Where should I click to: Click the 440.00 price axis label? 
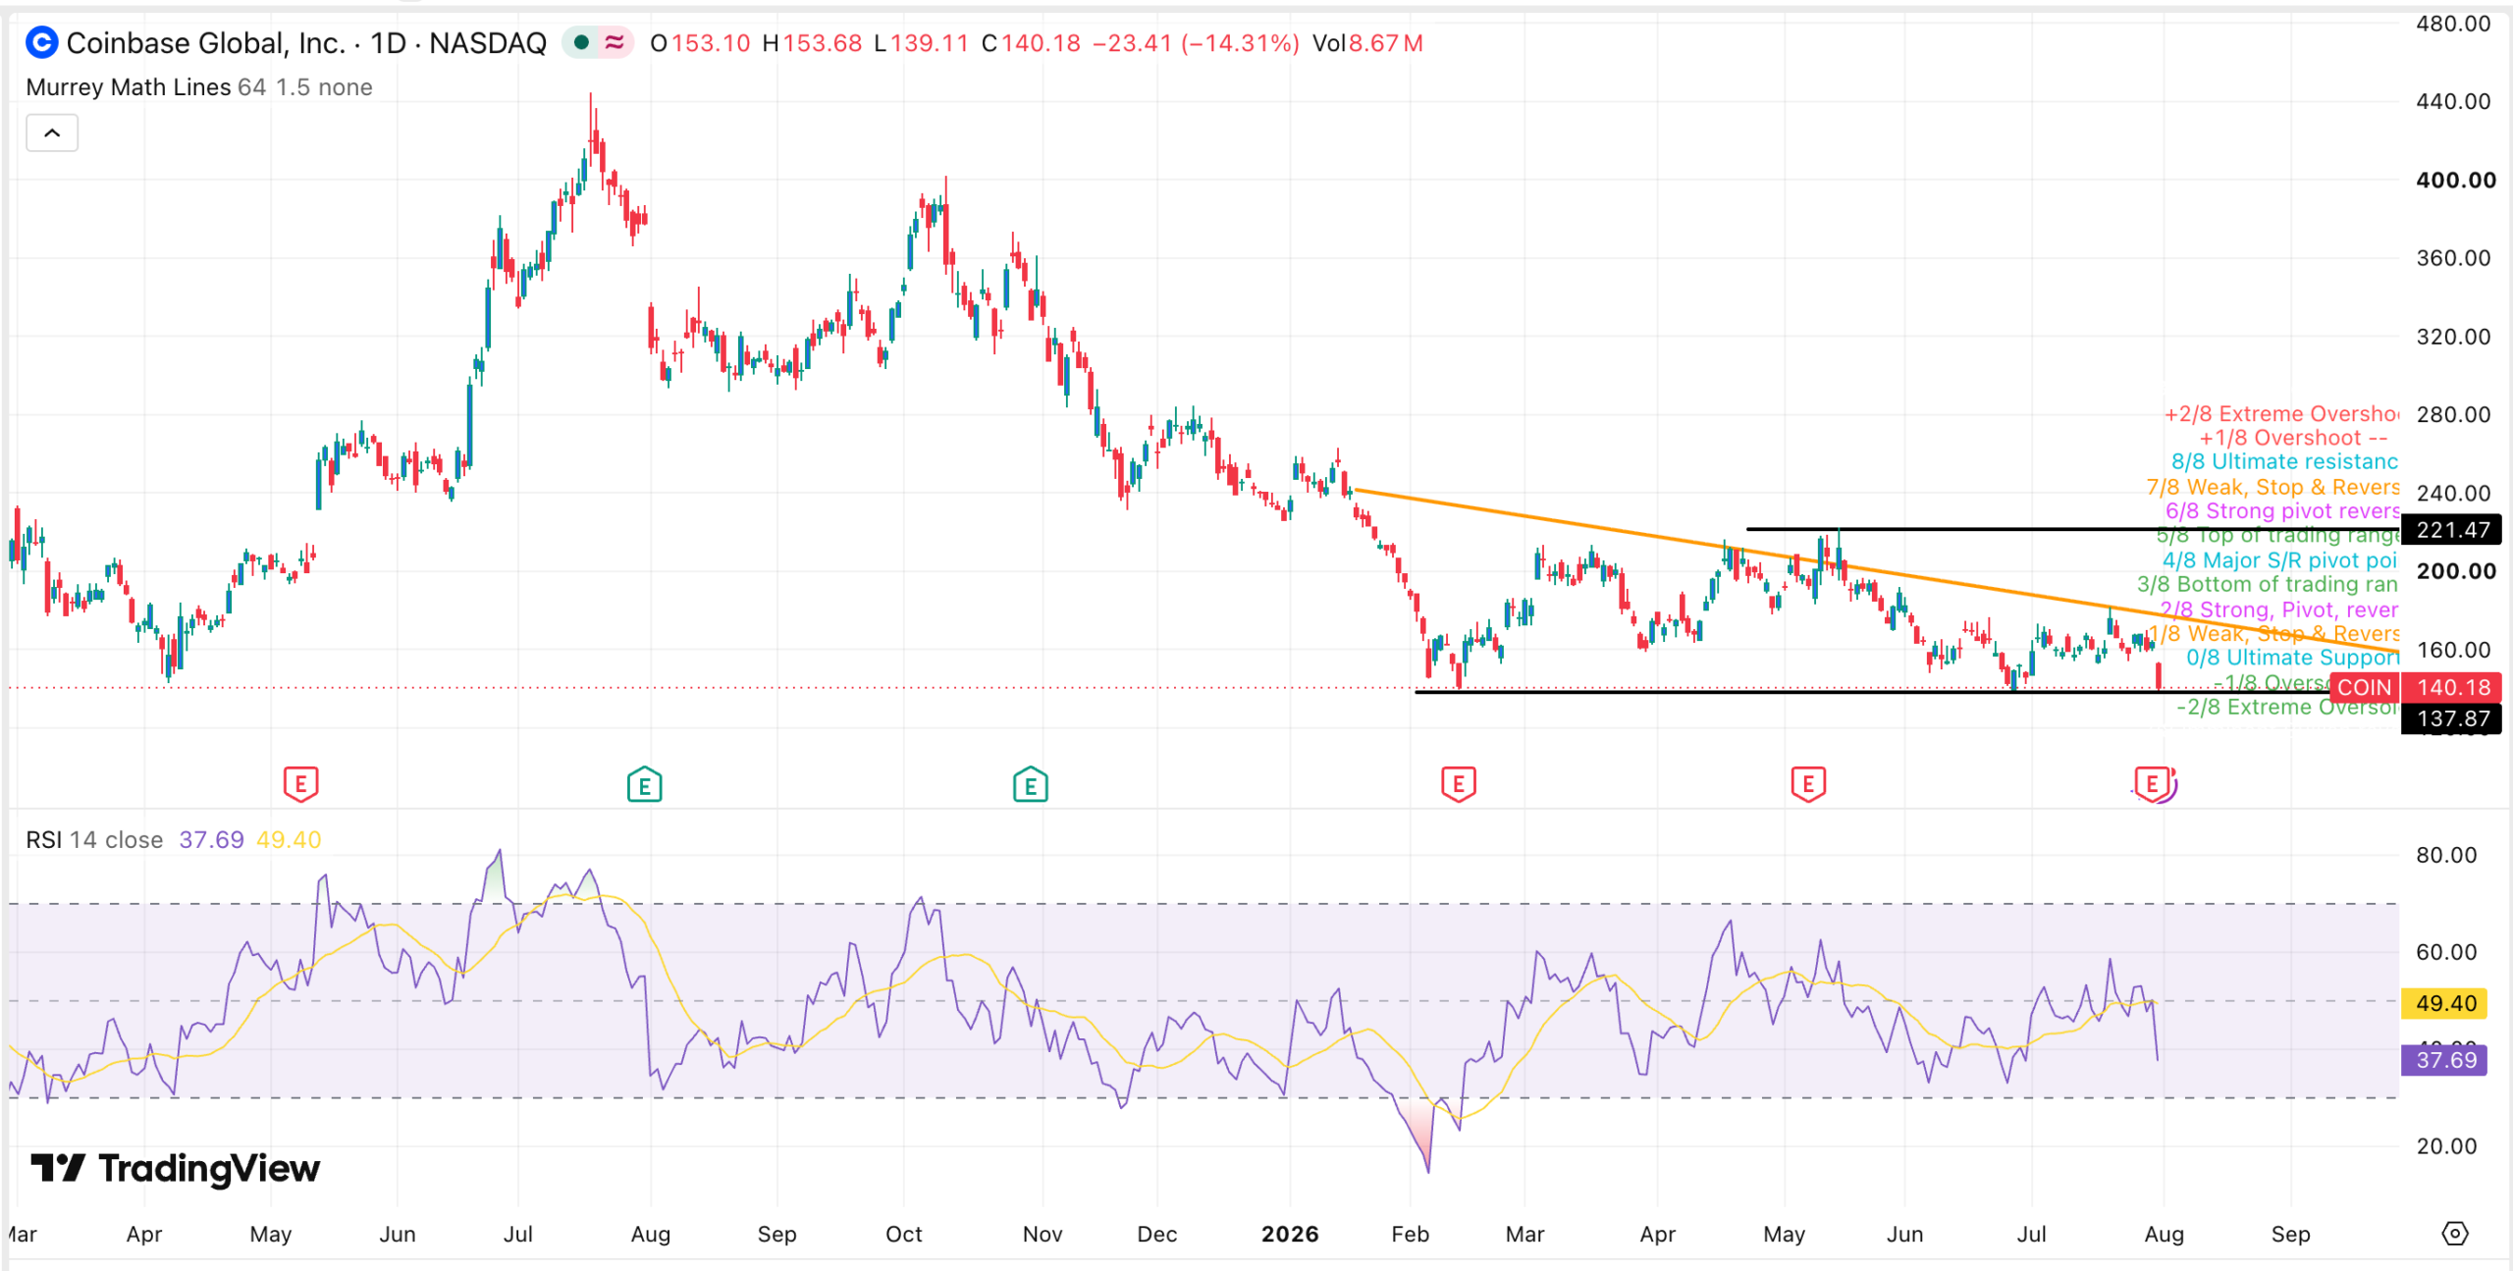[x=2453, y=101]
